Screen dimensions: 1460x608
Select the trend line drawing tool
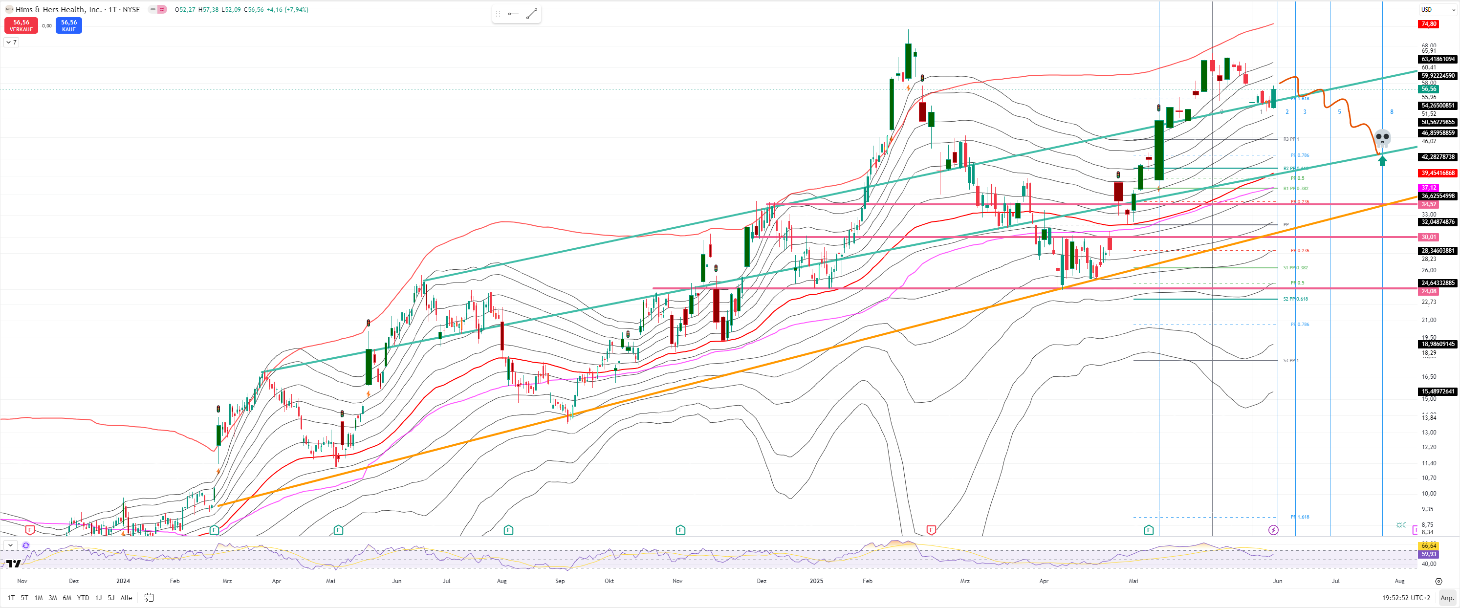(x=532, y=14)
